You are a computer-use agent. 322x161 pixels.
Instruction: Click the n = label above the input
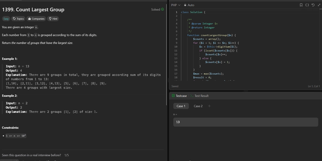pos(175,114)
